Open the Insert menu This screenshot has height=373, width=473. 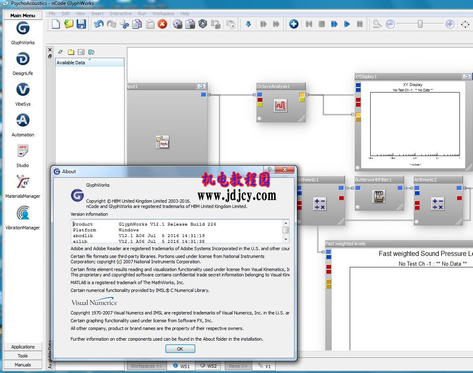tap(97, 14)
